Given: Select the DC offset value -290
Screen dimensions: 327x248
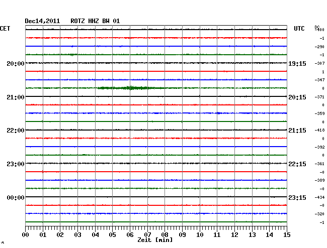Looking at the screenshot, I should click(319, 47).
